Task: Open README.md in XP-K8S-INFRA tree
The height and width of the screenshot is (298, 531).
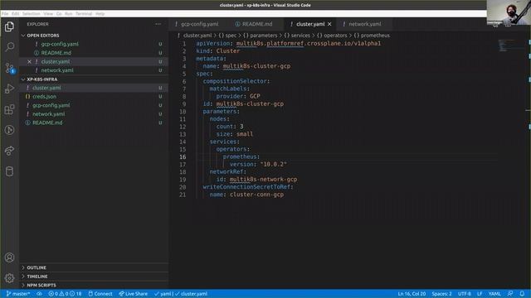Action: pyautogui.click(x=94, y=123)
